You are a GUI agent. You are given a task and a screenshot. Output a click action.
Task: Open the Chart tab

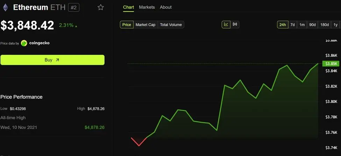128,7
